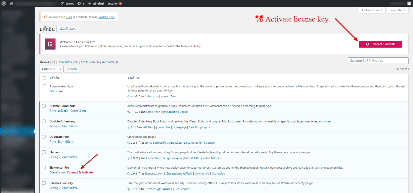Image resolution: width=413 pixels, height=193 pixels.
Task: Click the Elementor Pro logo in notice
Action: coord(50,44)
